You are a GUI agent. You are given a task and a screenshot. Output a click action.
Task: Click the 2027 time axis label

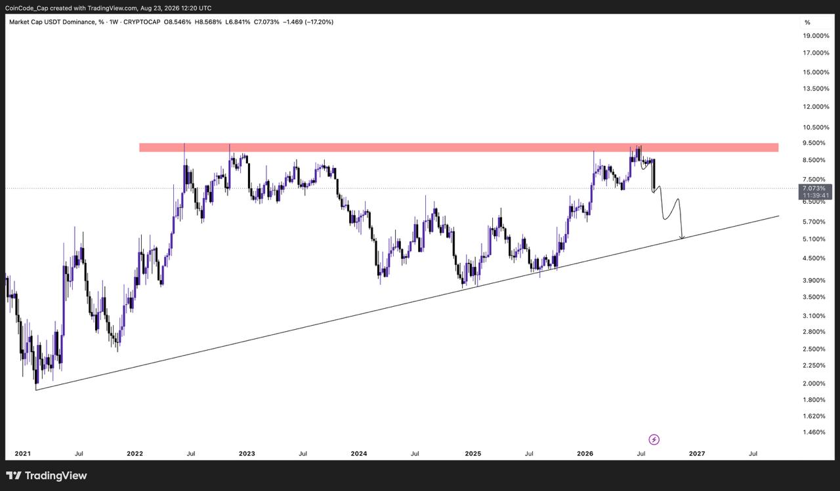pos(697,454)
